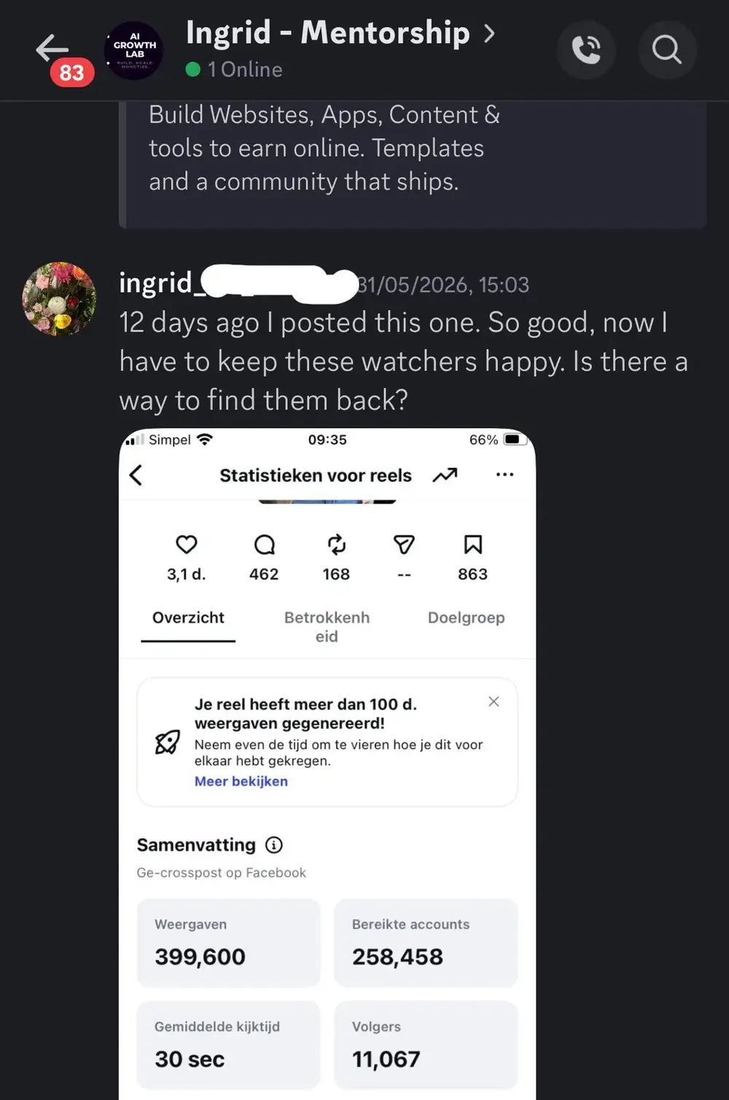Tap the heart likes icon showing 3,1 d.
The width and height of the screenshot is (729, 1100).
click(187, 544)
